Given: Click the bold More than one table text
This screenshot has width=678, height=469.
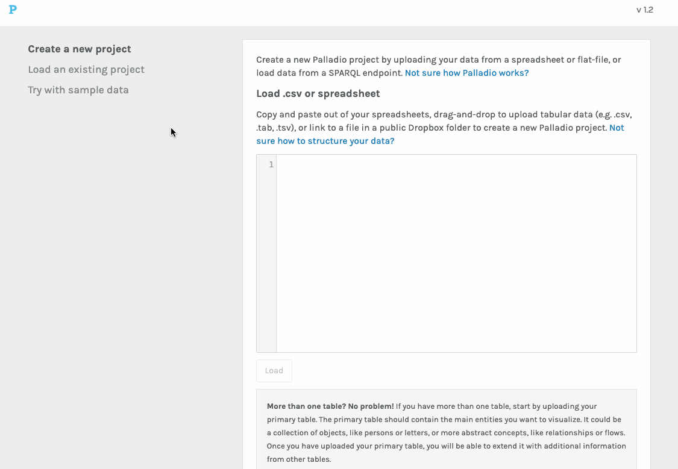Looking at the screenshot, I should 330,406.
